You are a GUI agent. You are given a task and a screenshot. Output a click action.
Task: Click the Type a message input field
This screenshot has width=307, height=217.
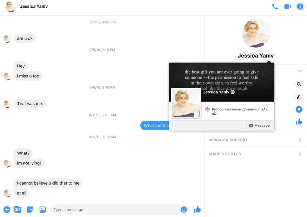(115, 209)
